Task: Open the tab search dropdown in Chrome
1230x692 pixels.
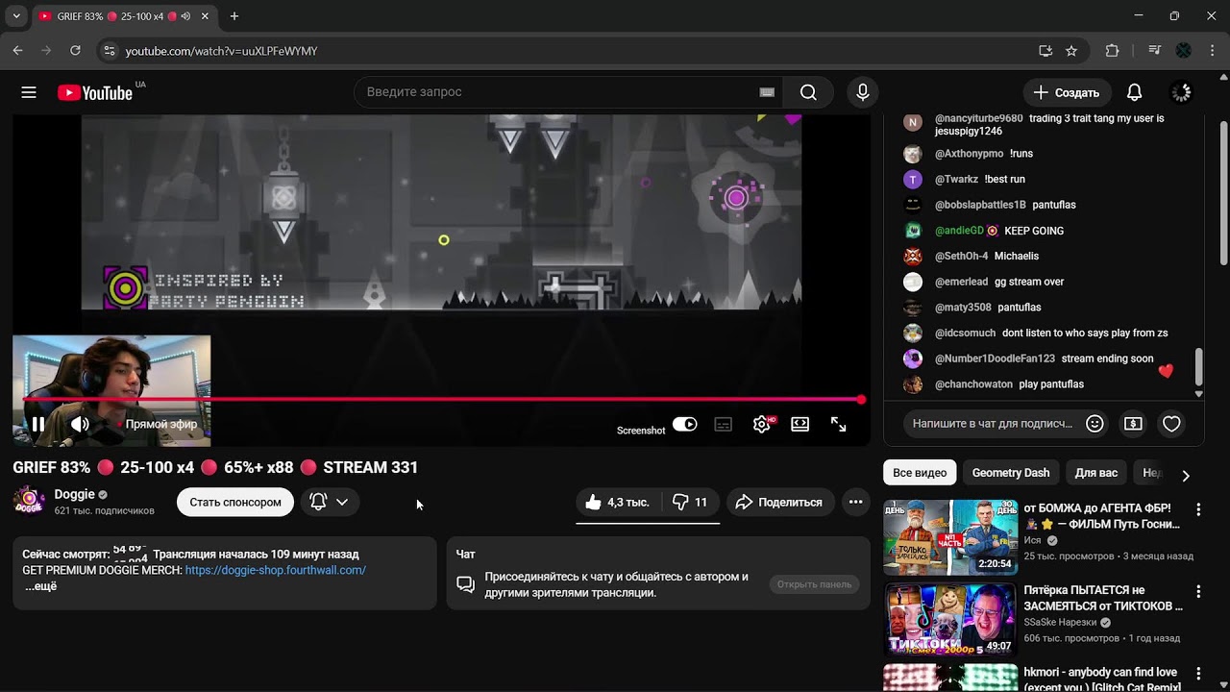Action: pyautogui.click(x=16, y=16)
